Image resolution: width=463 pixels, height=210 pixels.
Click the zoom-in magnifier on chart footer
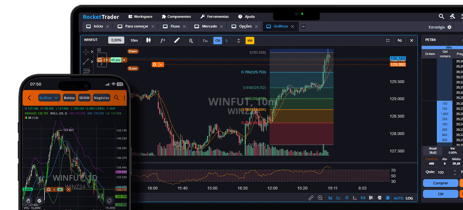coord(320,198)
